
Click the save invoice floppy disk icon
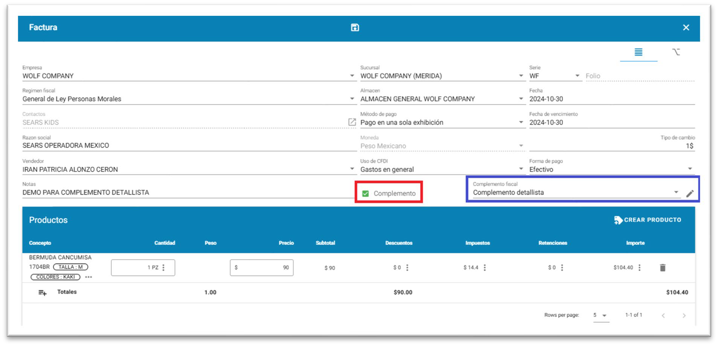[355, 27]
